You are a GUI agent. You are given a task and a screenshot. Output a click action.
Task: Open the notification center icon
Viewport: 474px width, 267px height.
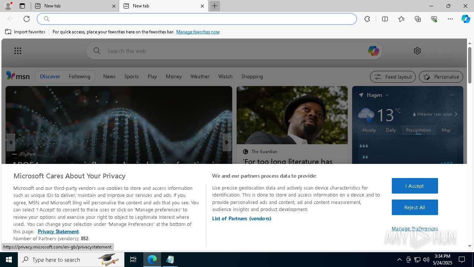pyautogui.click(x=462, y=260)
